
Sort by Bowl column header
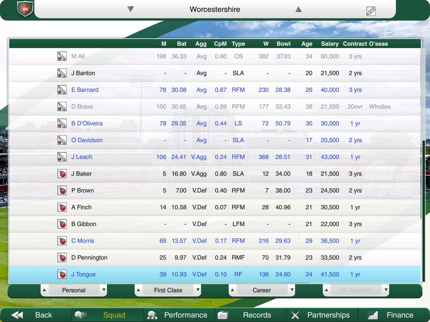[284, 44]
